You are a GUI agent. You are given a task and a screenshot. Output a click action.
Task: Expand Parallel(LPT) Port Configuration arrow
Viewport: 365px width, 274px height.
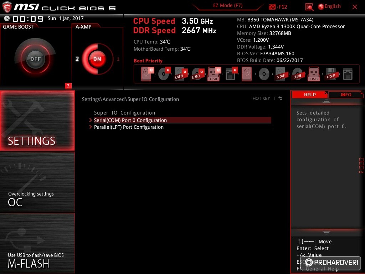(91, 127)
